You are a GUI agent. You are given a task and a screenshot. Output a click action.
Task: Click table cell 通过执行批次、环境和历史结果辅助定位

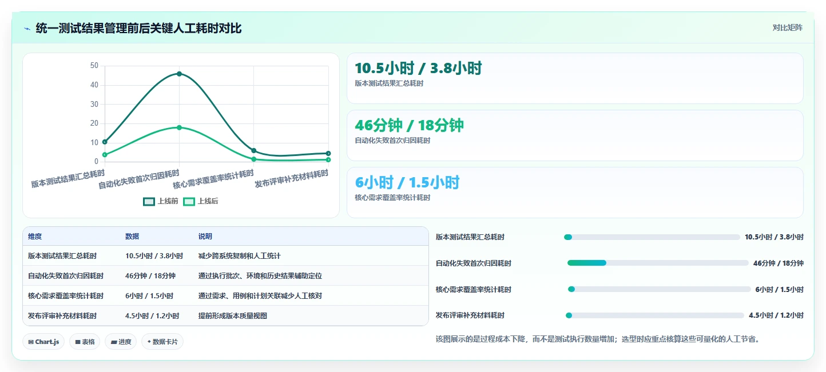click(x=260, y=276)
